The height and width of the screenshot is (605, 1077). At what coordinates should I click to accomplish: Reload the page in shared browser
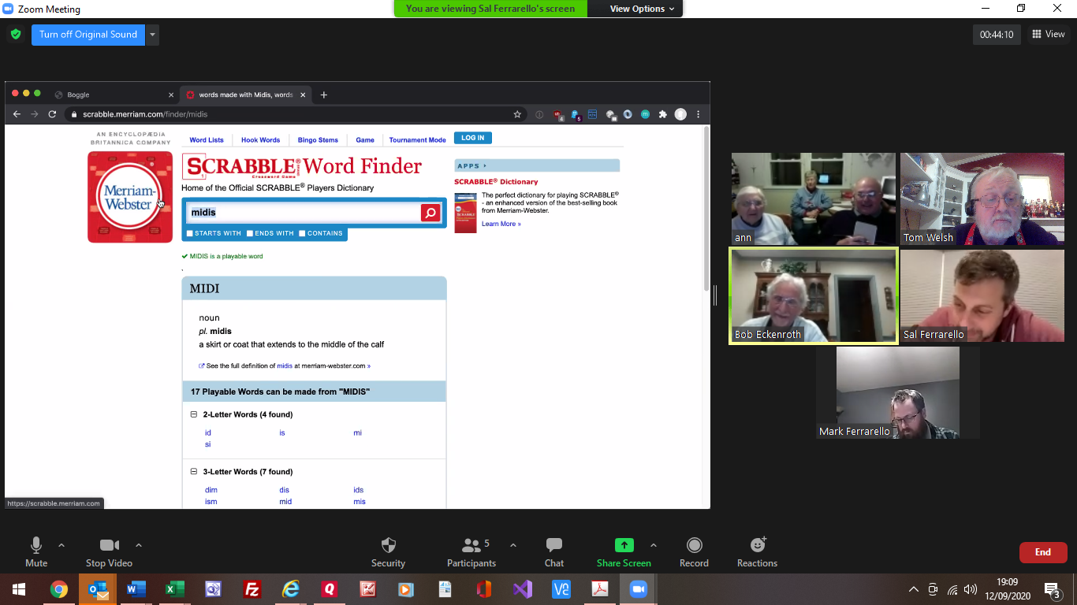tap(52, 114)
